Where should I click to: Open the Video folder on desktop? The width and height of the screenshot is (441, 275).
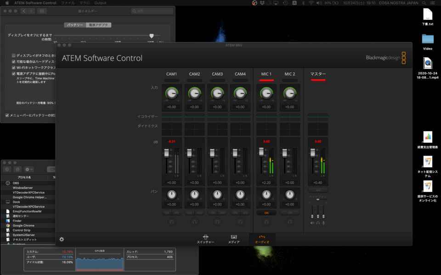427,39
